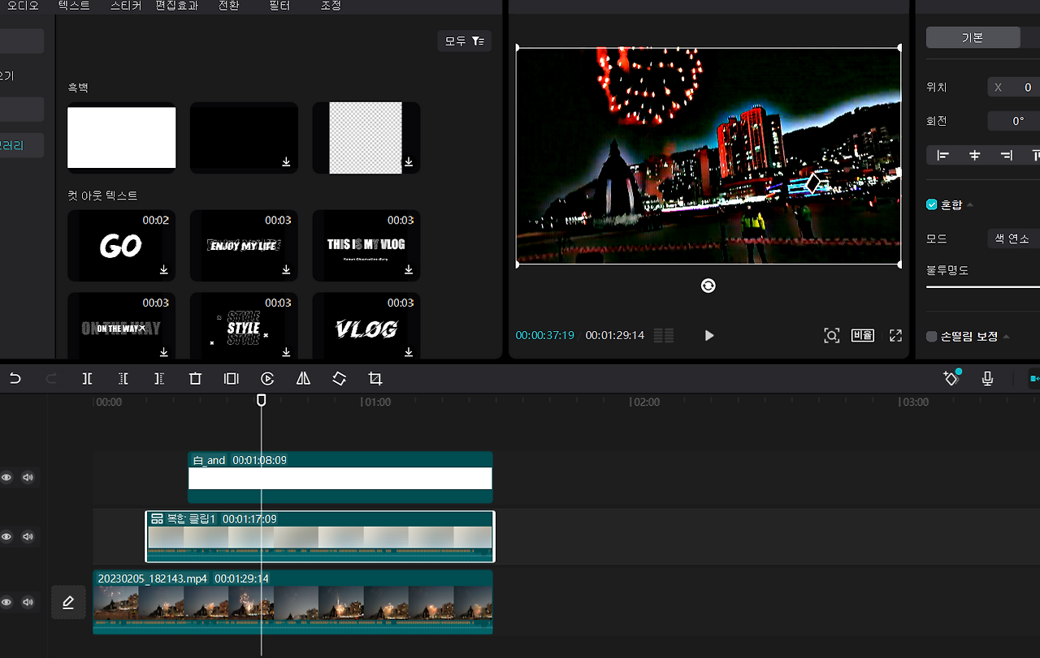Open the 스티커 tab
Image resolution: width=1040 pixels, height=658 pixels.
click(x=125, y=6)
